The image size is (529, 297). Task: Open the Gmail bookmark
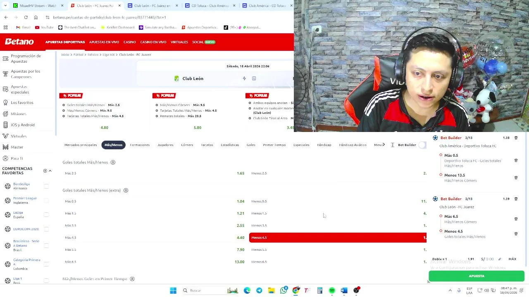[23, 27]
